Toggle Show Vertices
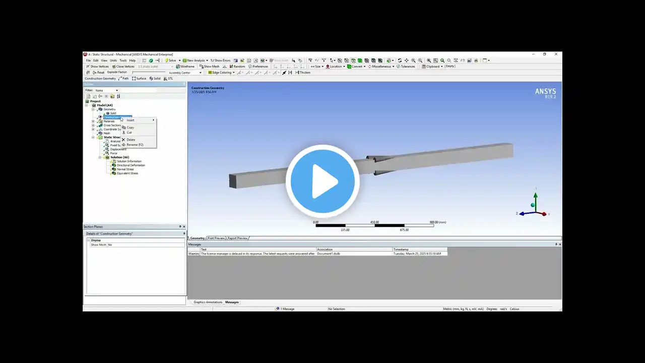Image resolution: width=645 pixels, height=363 pixels. tap(98, 67)
